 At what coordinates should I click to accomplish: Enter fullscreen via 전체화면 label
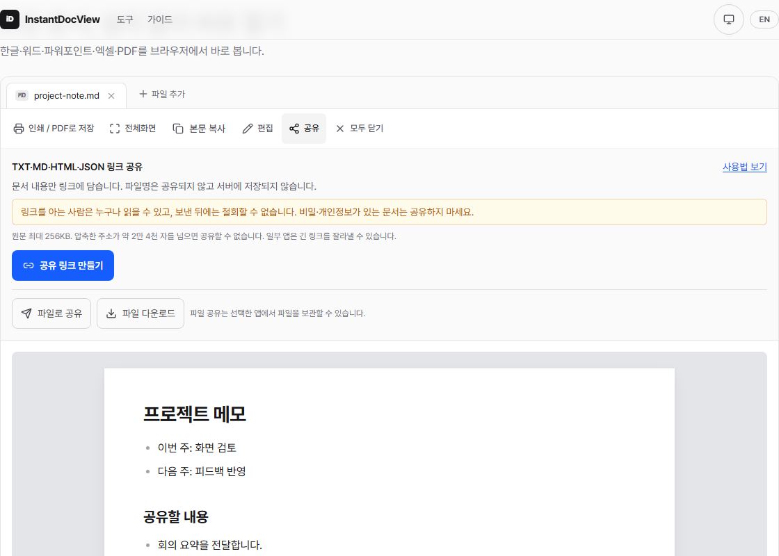pyautogui.click(x=140, y=129)
